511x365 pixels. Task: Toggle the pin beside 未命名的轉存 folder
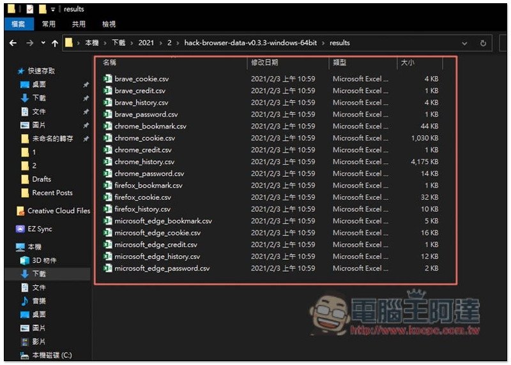[86, 139]
